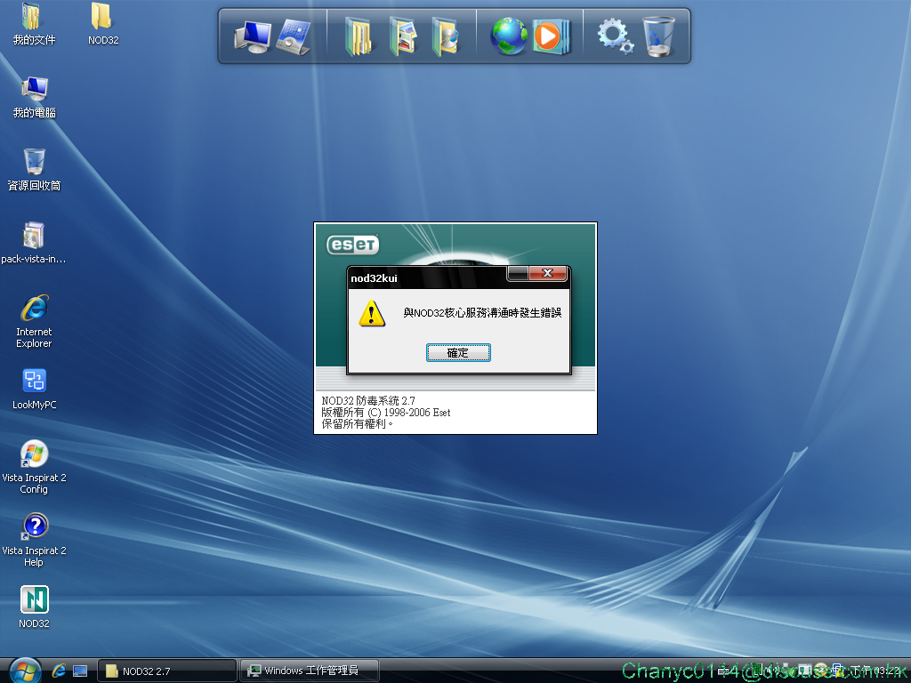Viewport: 911px width, 683px height.
Task: Select the 我的電腦 desktop icon
Action: click(x=34, y=98)
